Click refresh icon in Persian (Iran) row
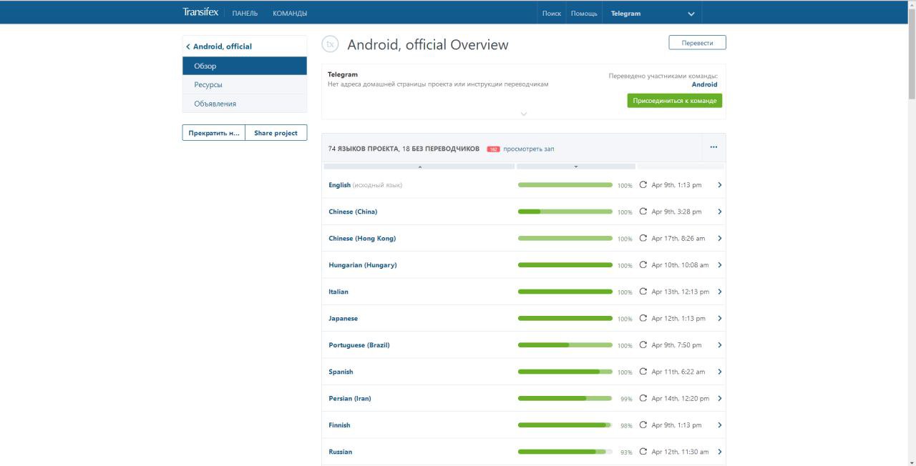The image size is (916, 466). pyautogui.click(x=643, y=398)
